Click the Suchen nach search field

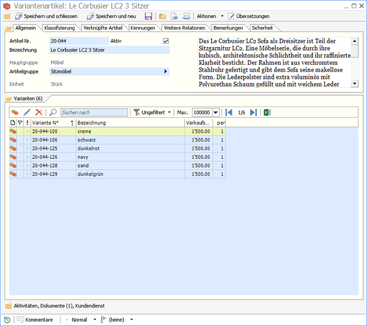click(x=94, y=112)
